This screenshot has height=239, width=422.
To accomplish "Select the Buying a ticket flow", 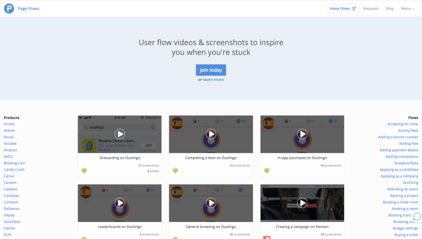I will (x=406, y=235).
